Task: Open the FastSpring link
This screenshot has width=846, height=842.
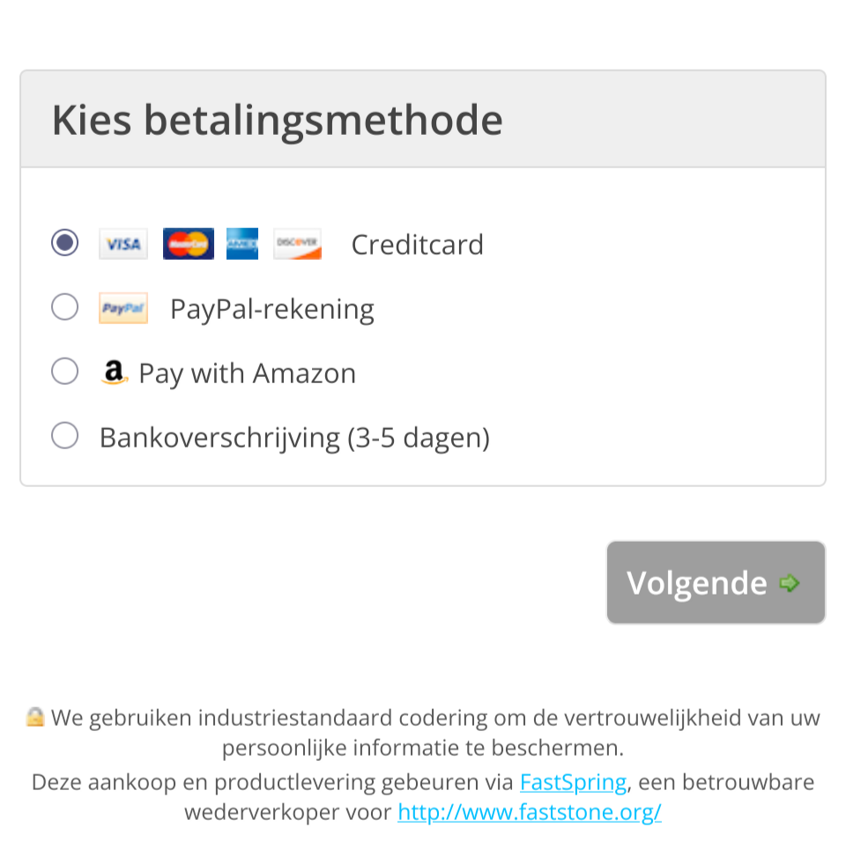Action: [573, 782]
